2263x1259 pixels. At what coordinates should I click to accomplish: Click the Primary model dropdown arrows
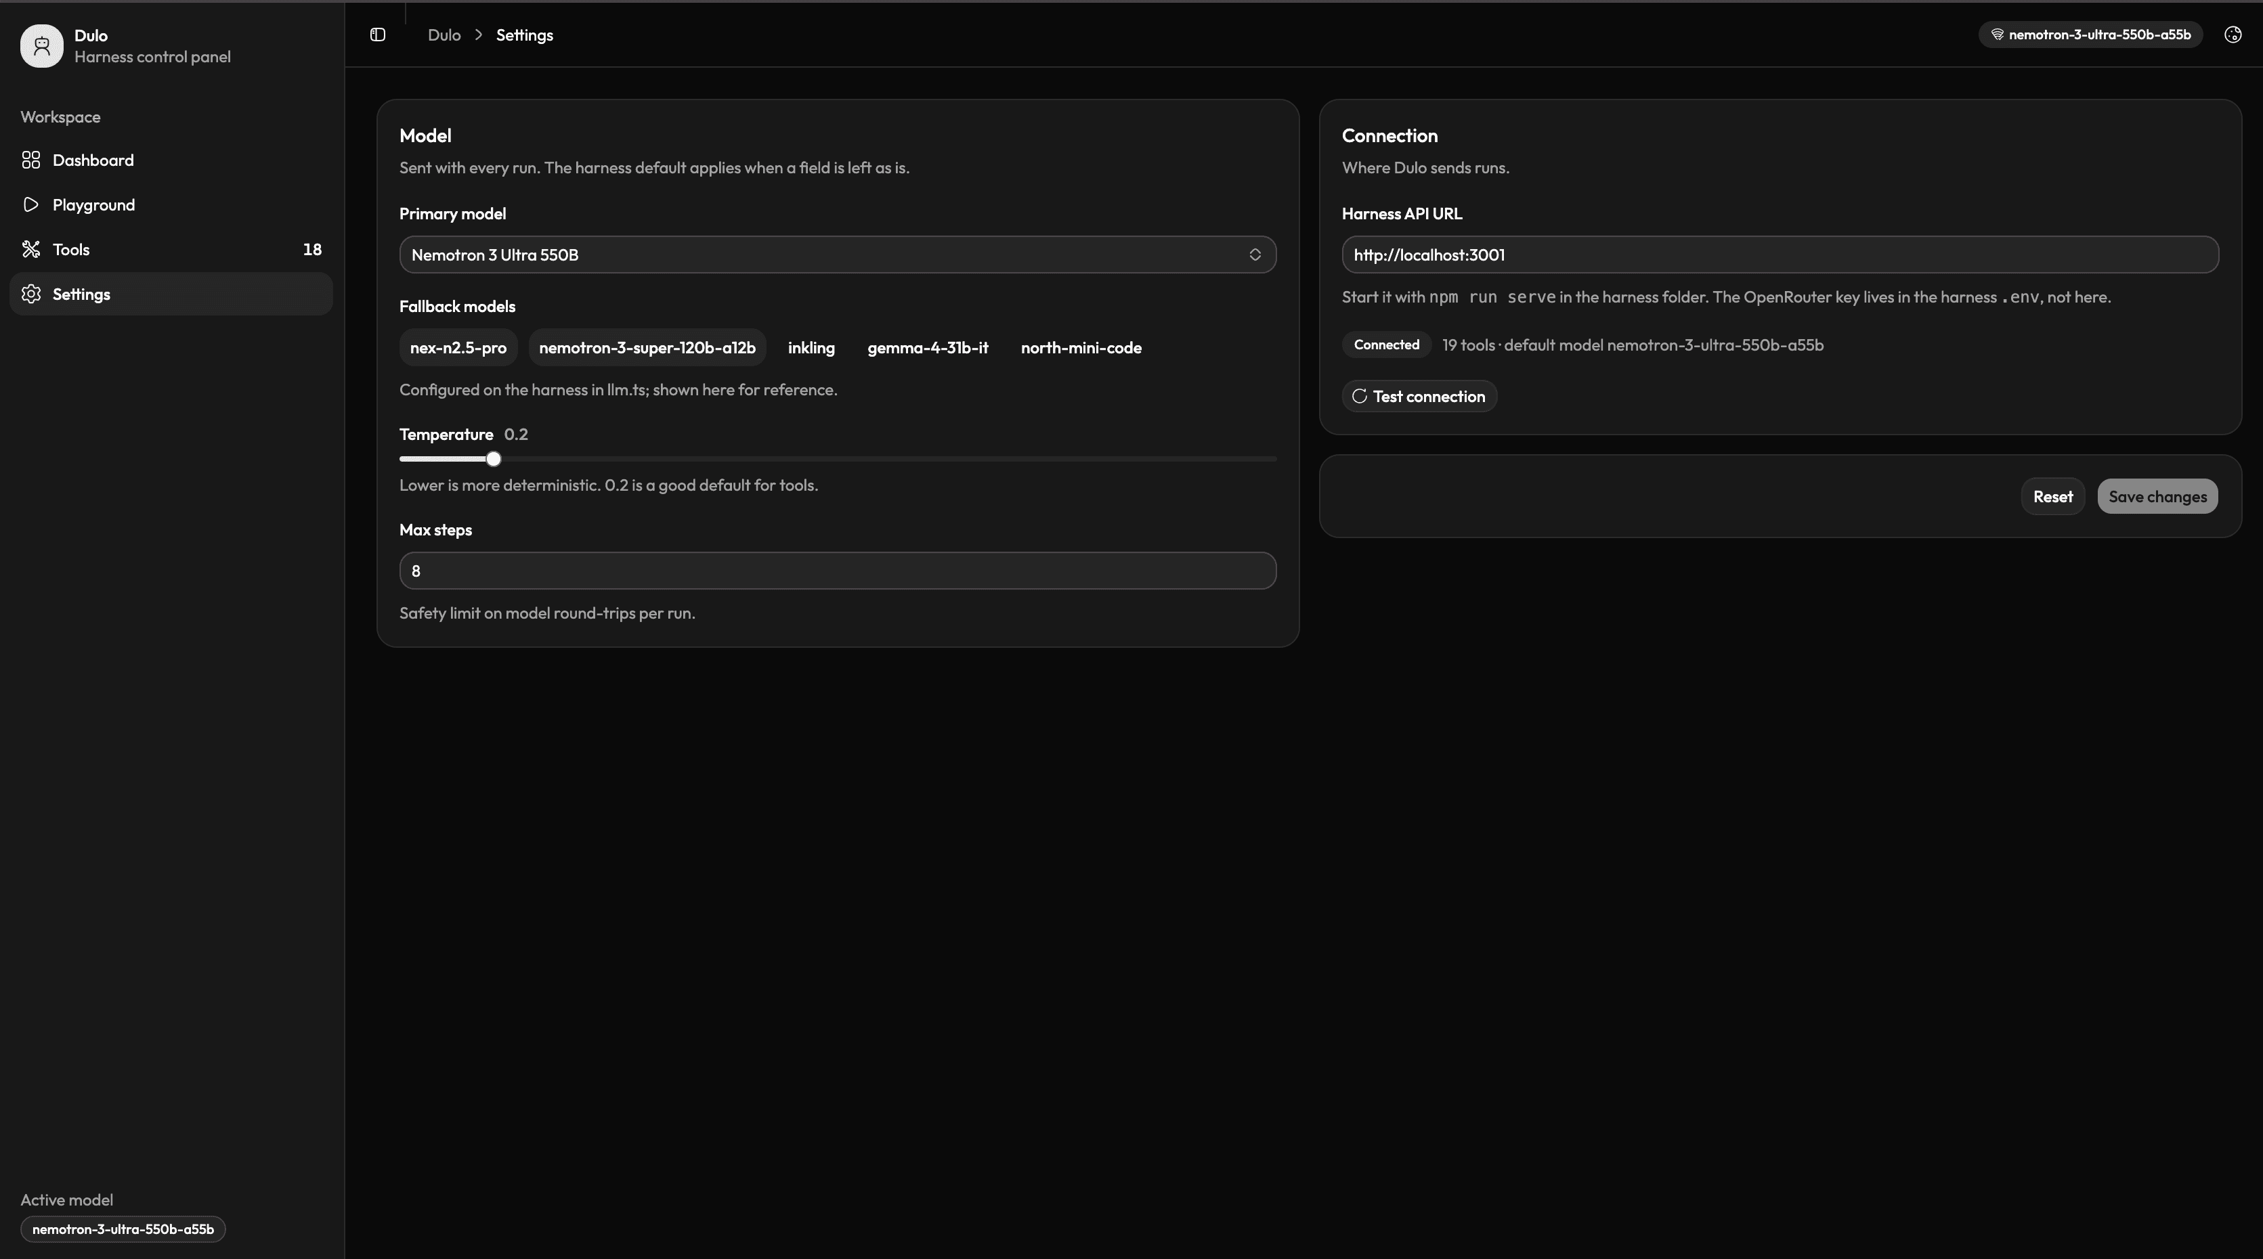[1255, 255]
